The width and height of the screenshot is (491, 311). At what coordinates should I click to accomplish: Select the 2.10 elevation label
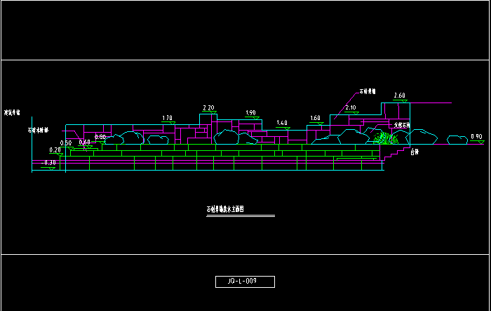coord(351,108)
